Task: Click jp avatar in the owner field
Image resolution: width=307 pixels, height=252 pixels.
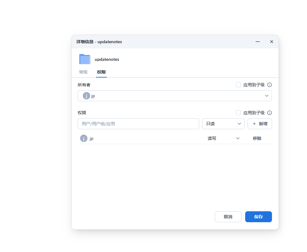Action: click(86, 96)
